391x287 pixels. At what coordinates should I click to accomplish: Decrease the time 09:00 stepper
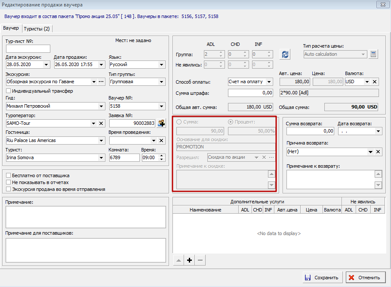point(162,159)
